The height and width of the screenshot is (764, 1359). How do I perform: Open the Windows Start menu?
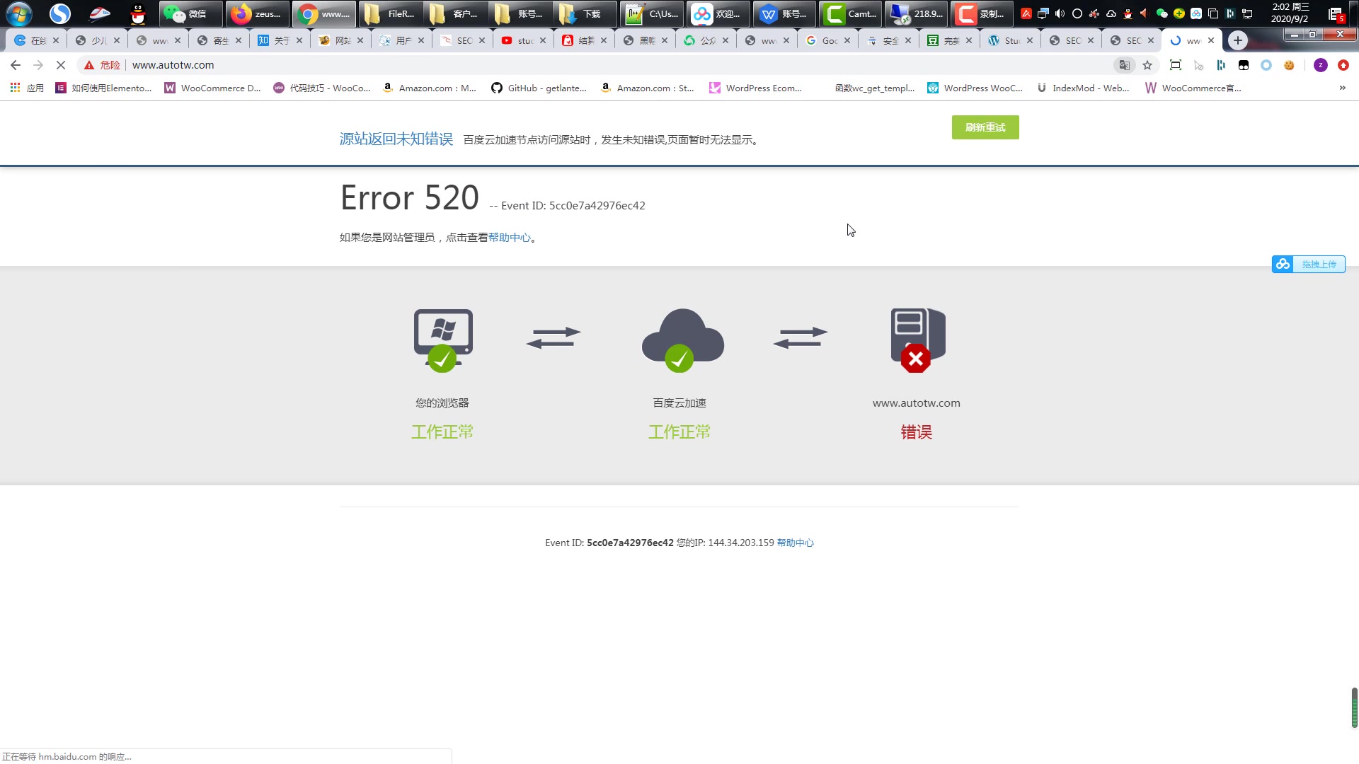click(19, 13)
